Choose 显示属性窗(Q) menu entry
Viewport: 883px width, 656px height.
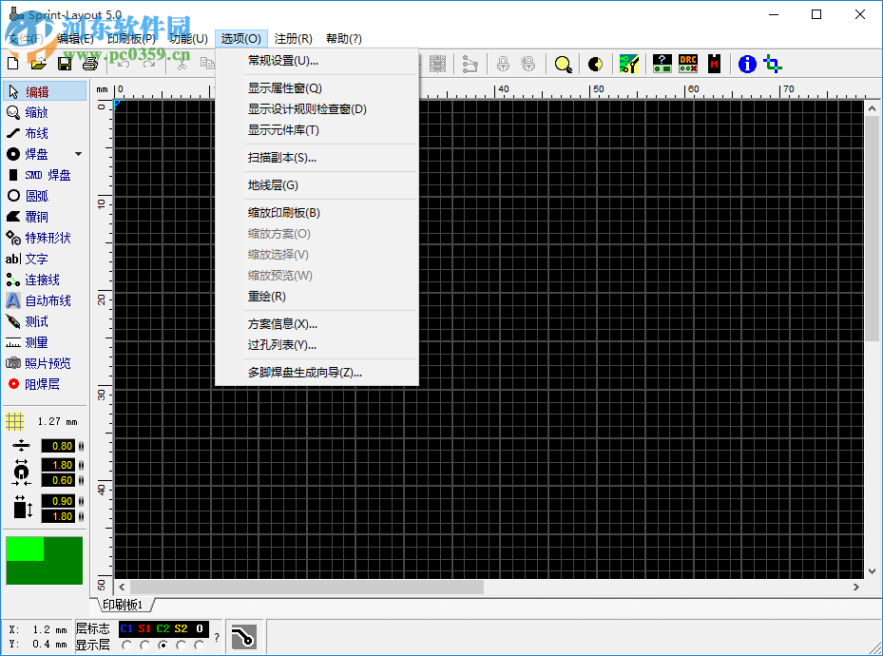point(317,88)
